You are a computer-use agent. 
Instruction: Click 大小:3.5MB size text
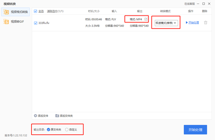[92, 26]
